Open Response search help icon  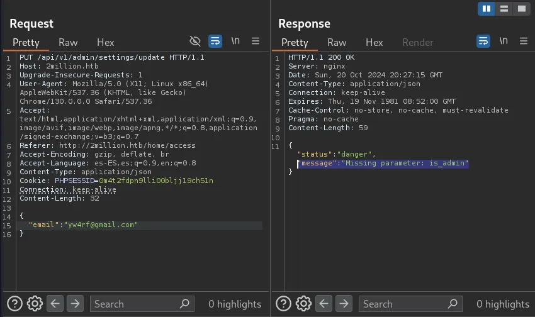tap(283, 304)
